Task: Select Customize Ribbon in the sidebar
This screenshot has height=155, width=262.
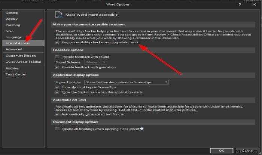Action: click(20, 56)
